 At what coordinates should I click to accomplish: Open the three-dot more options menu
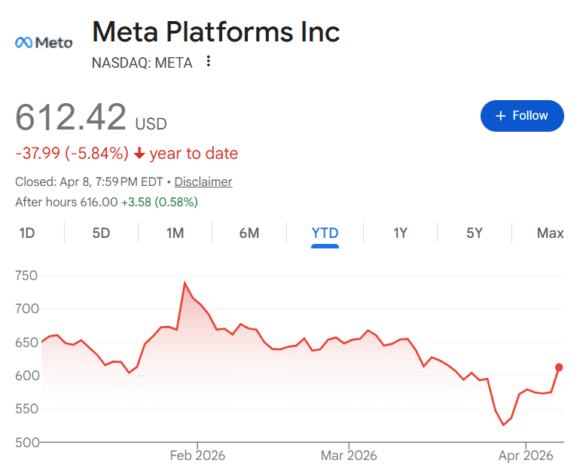tap(209, 62)
